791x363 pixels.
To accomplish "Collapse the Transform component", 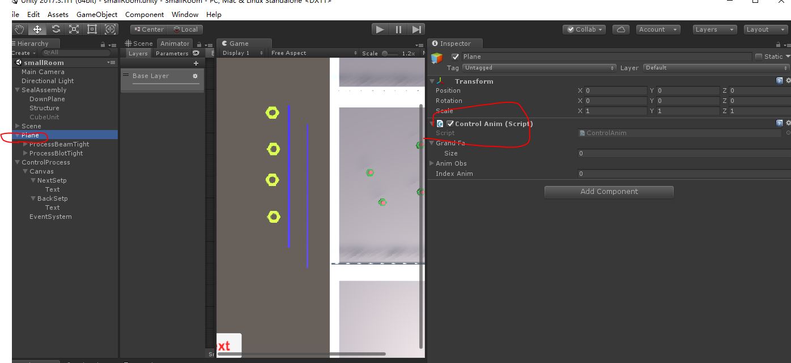I will click(432, 81).
